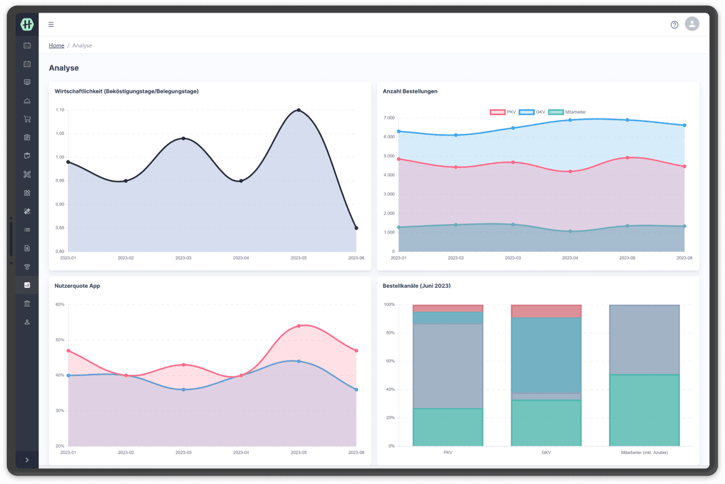The width and height of the screenshot is (725, 484).
Task: Open the help question mark icon
Action: (x=674, y=24)
